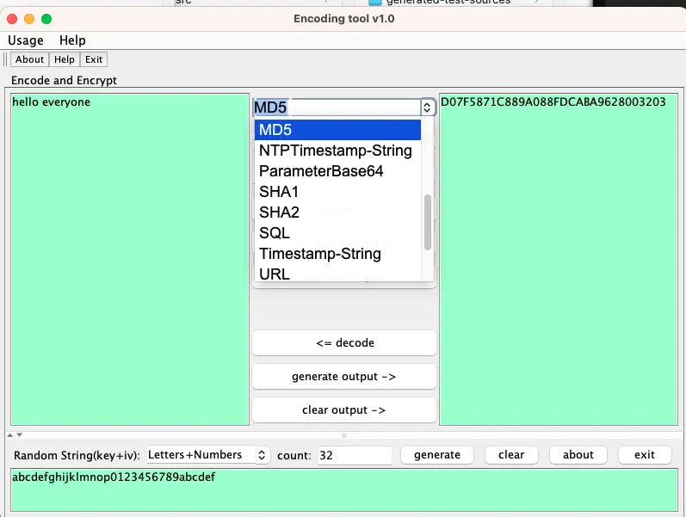The width and height of the screenshot is (686, 517).
Task: Click the clear button in bottom row
Action: [511, 455]
